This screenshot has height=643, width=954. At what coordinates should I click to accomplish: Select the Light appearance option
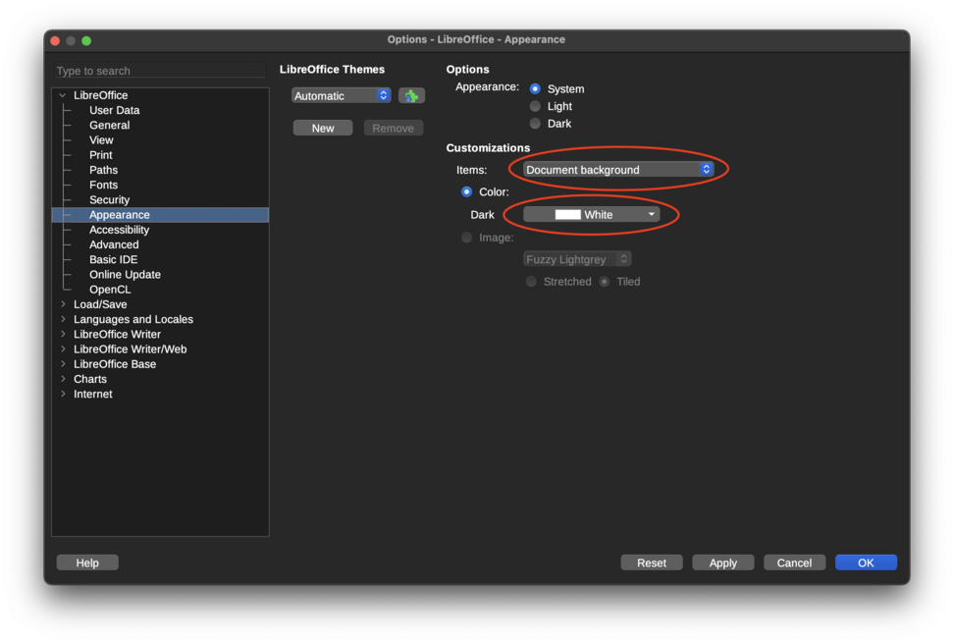coord(534,106)
